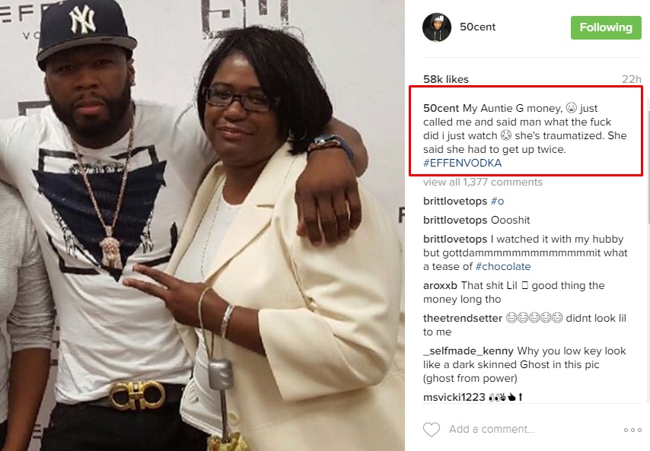Open the three-dot more options menu
Viewport: 650px width, 451px height.
632,430
